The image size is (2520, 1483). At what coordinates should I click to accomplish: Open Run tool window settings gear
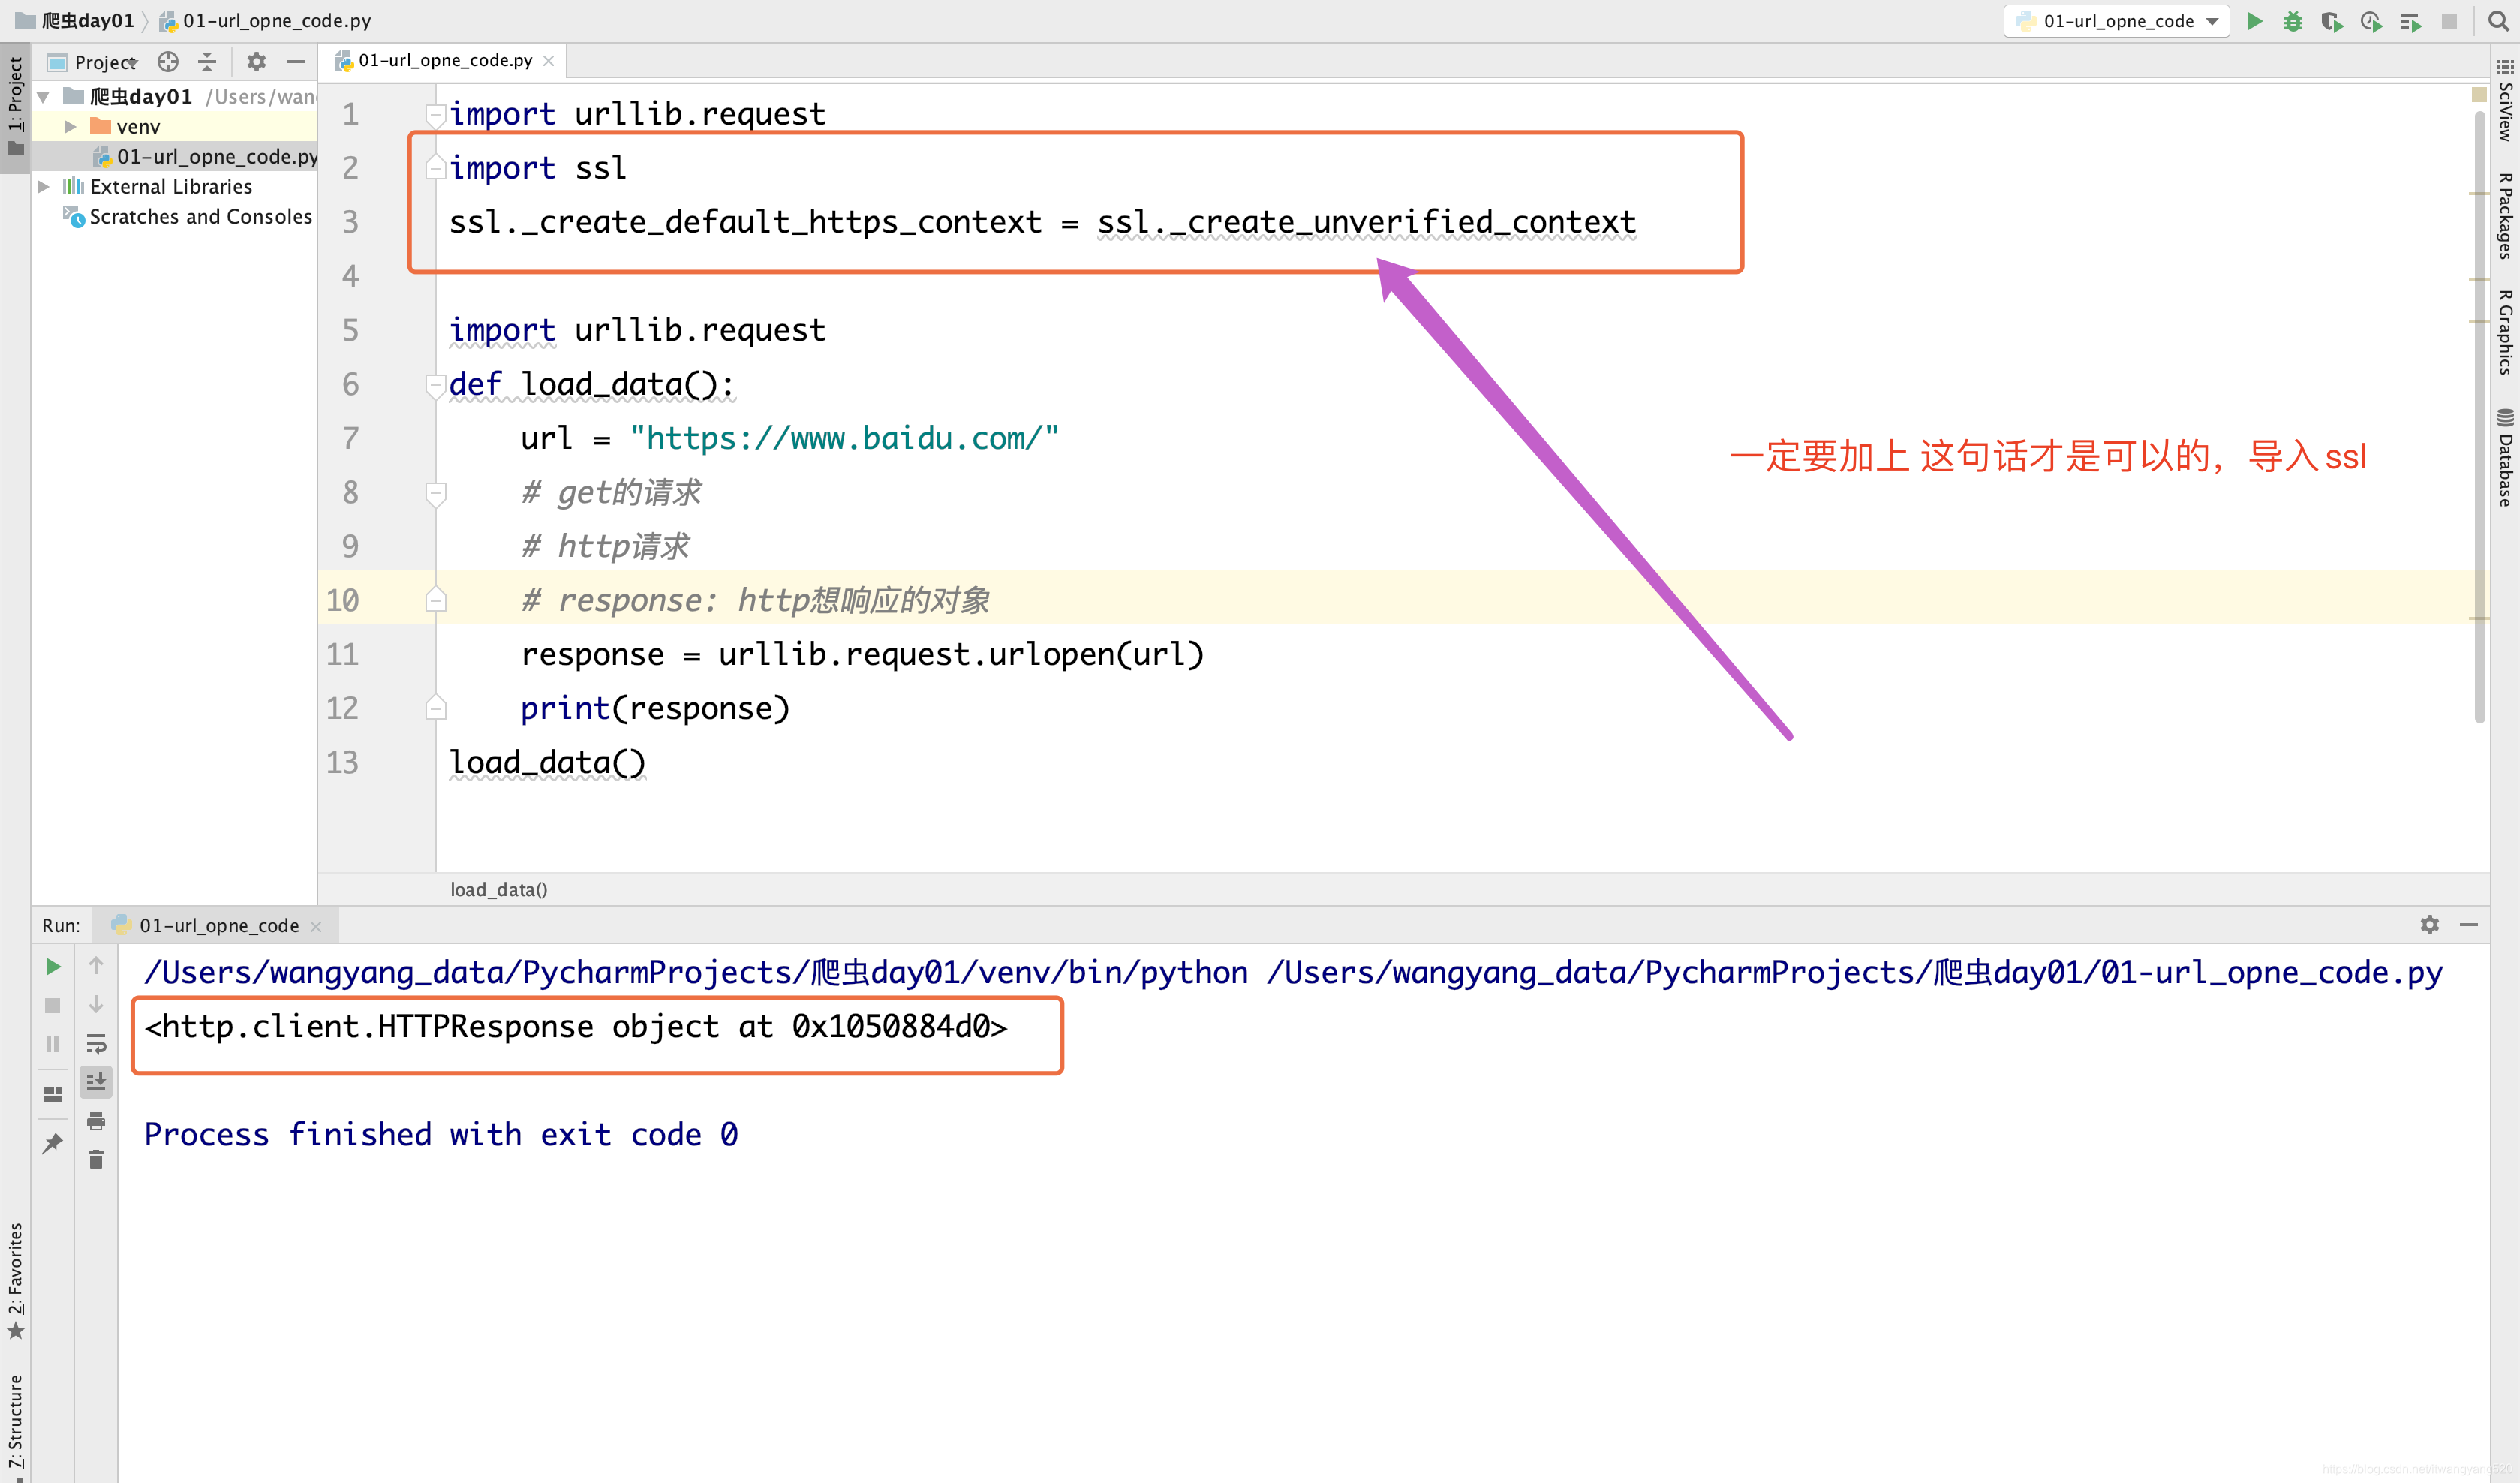(x=2430, y=925)
